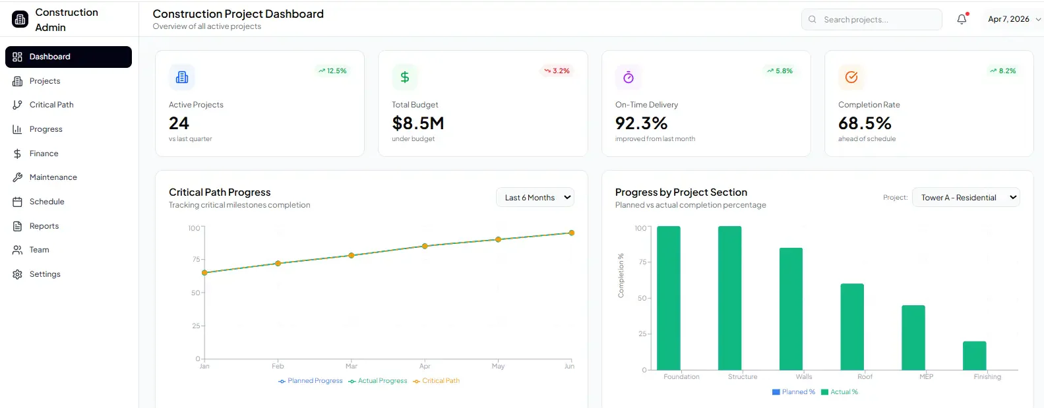Open the Reports page
This screenshot has height=408, width=1044.
[69, 226]
